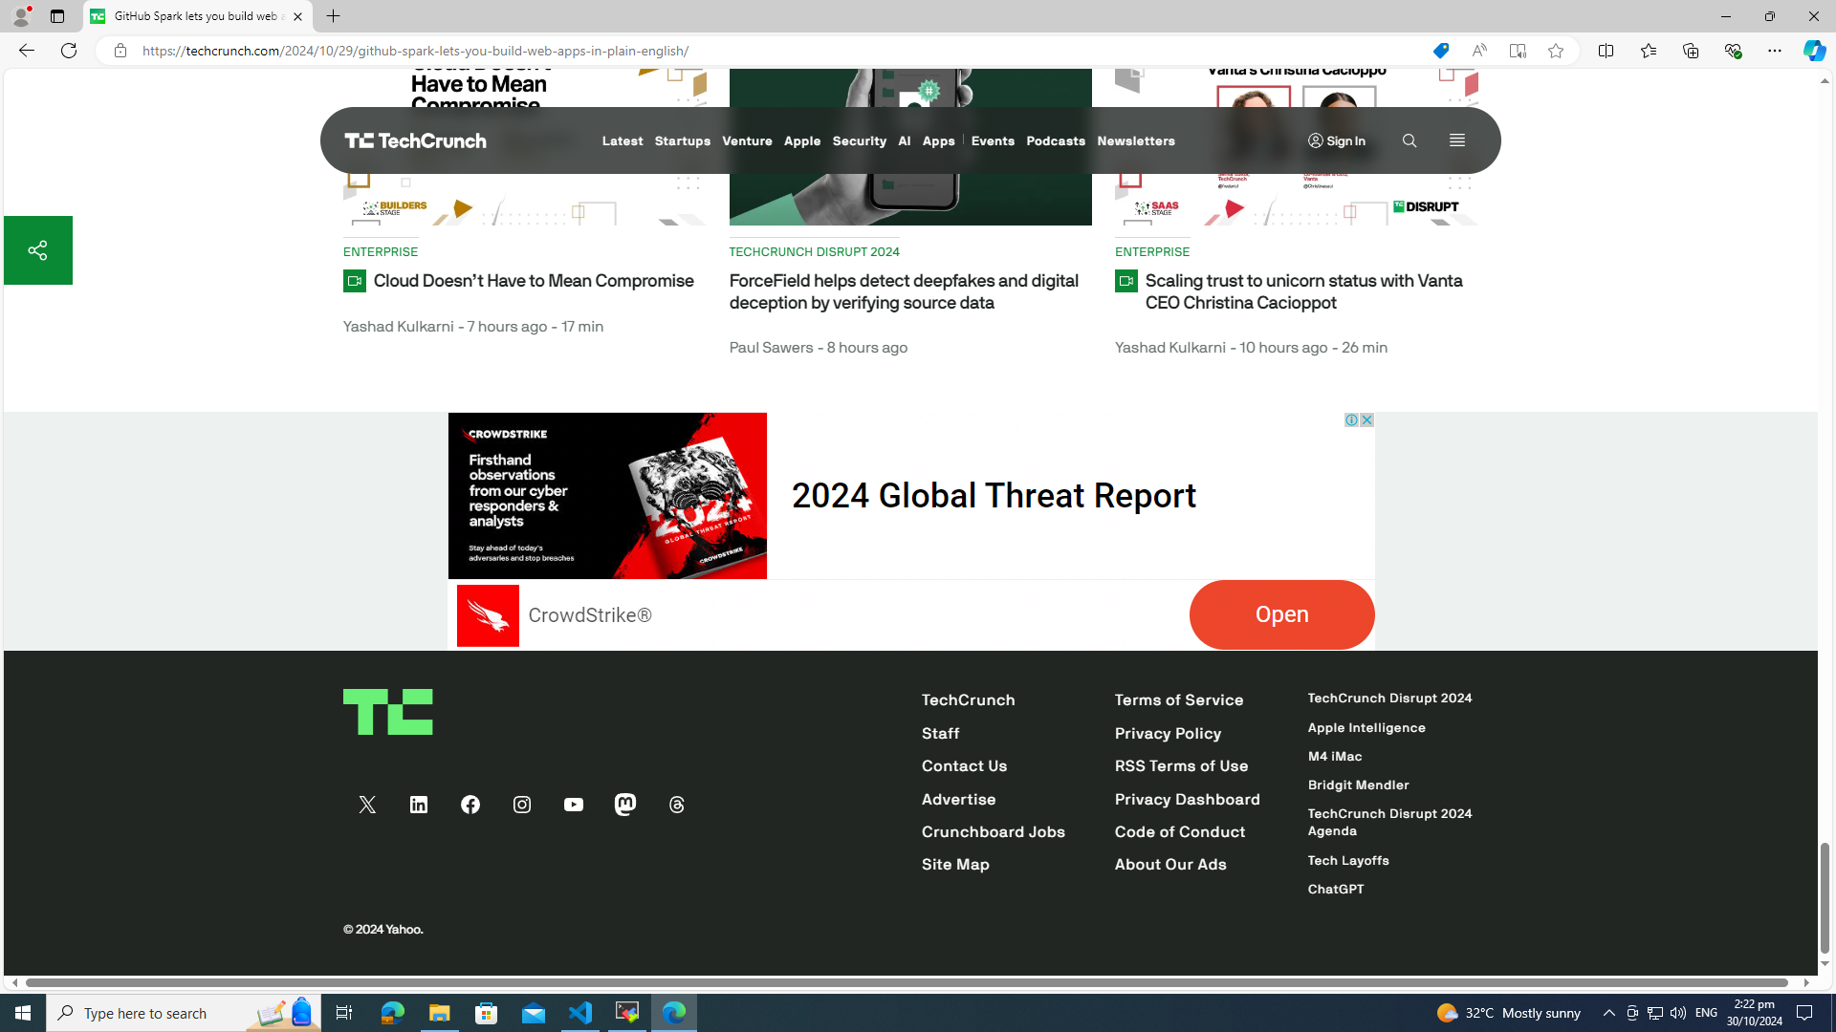
Task: Open Favorites panel in toolbar
Action: tap(1649, 51)
